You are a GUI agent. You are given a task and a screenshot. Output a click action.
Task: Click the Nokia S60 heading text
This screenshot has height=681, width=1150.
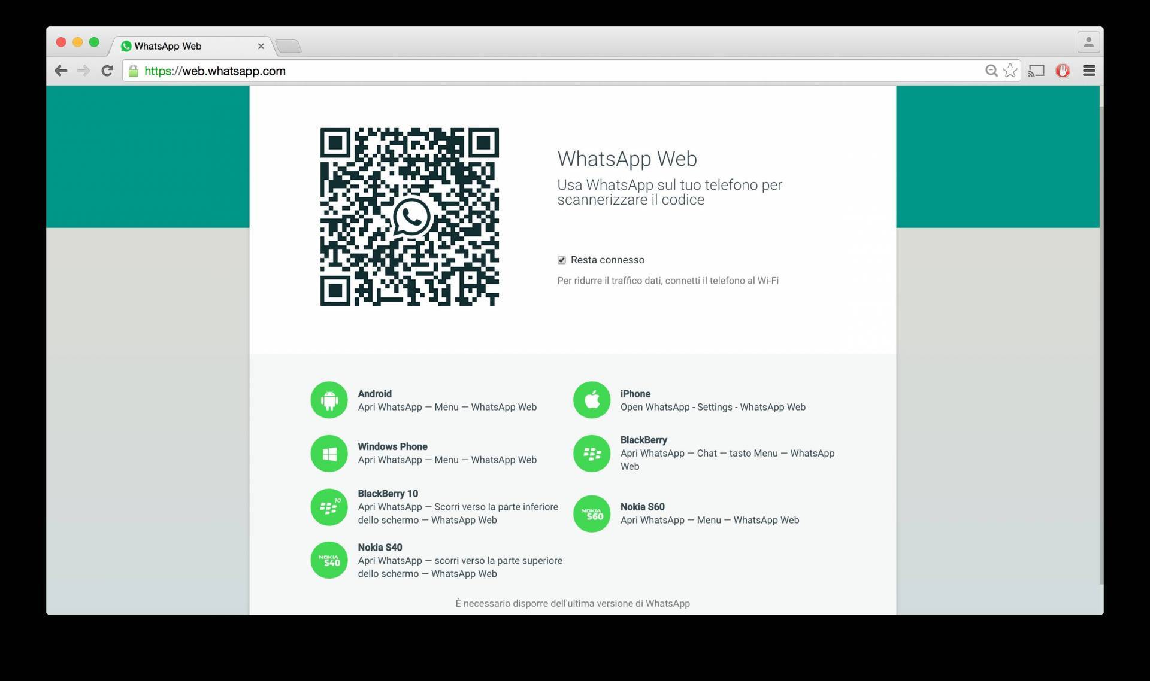642,507
